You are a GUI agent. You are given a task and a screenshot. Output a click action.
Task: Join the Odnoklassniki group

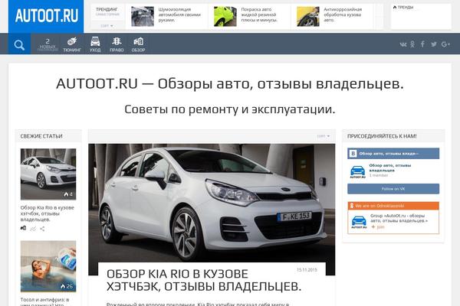coord(378,227)
